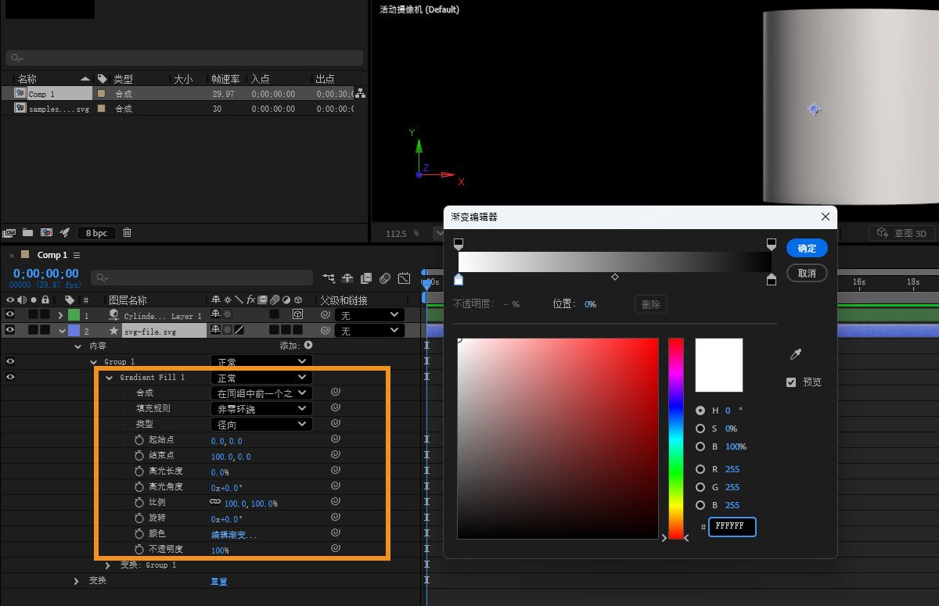Click the 8 bpc color depth button
This screenshot has height=606, width=939.
(x=97, y=232)
